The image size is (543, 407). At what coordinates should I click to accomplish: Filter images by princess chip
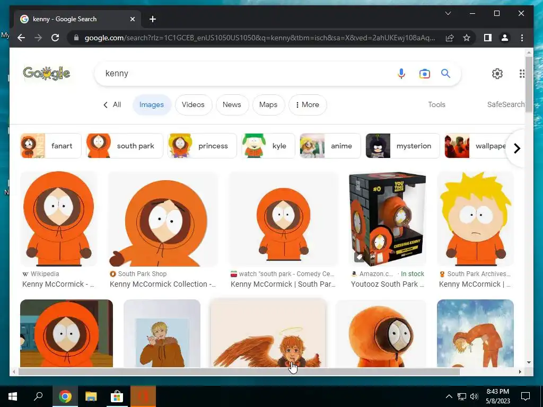[202, 146]
